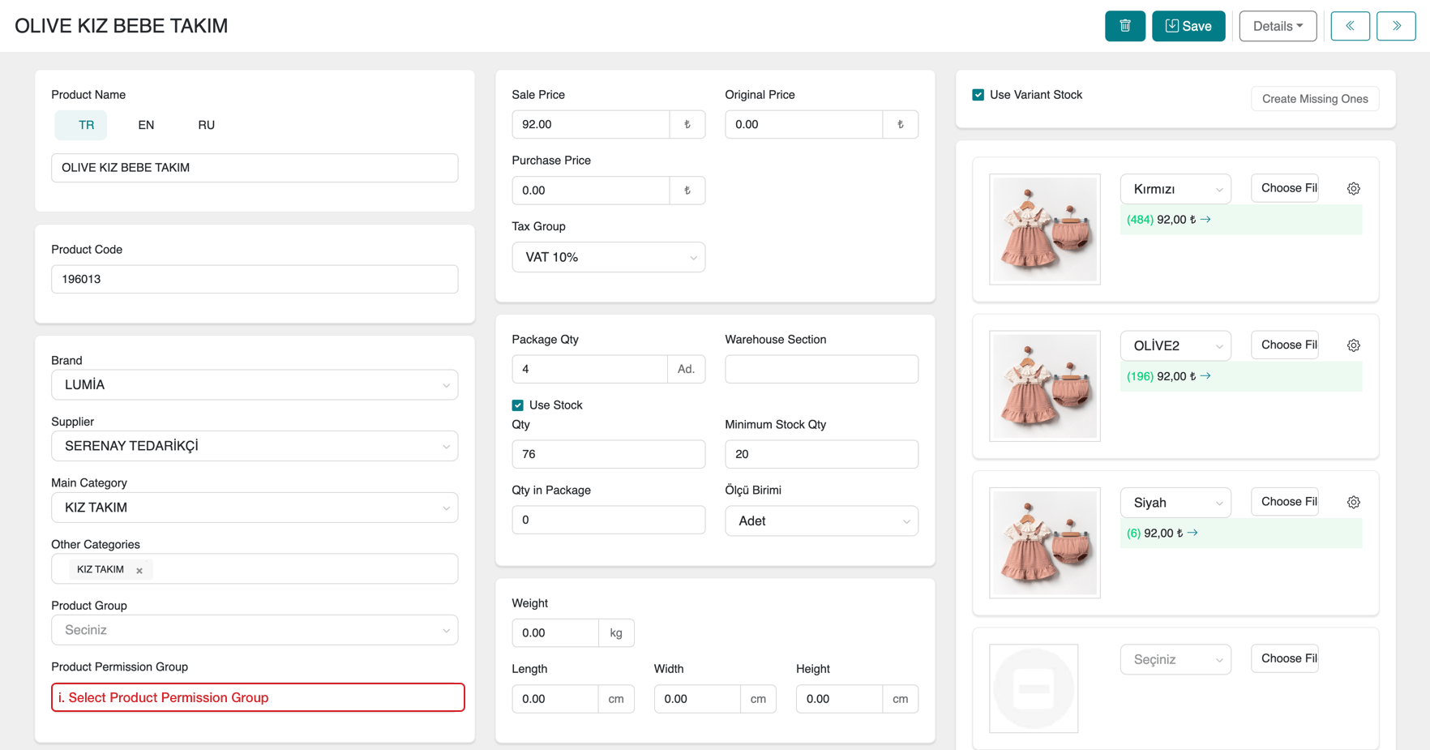Click the Sale Price input field
The height and width of the screenshot is (750, 1430).
coord(591,125)
